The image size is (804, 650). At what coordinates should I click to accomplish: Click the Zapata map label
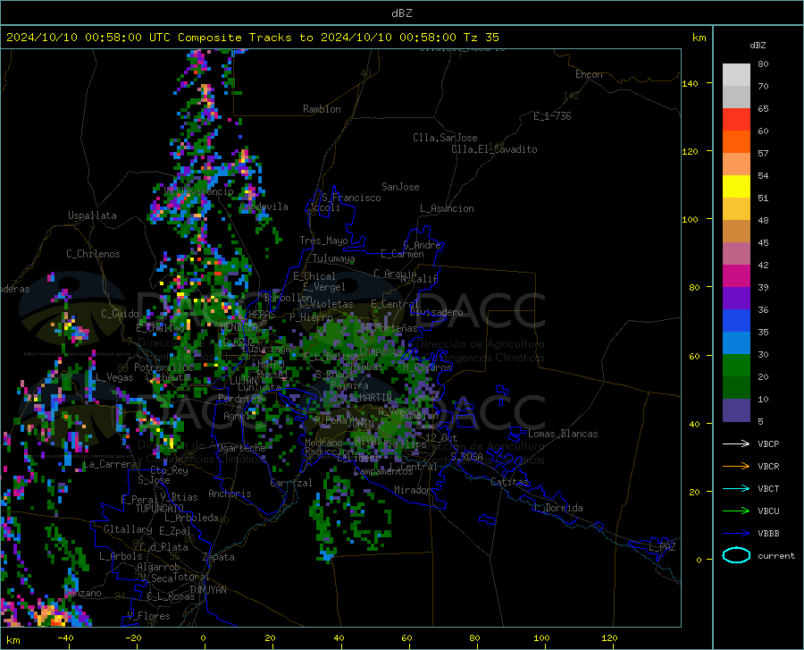click(219, 557)
